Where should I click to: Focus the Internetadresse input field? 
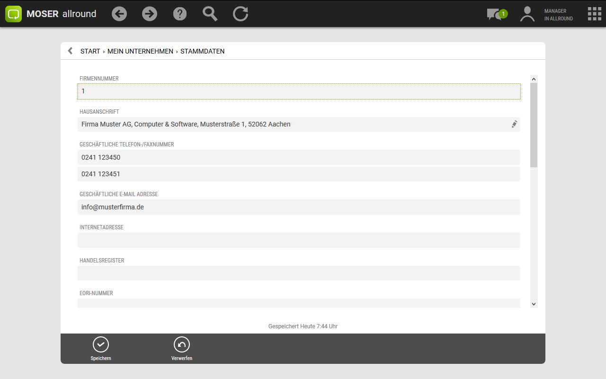click(299, 240)
